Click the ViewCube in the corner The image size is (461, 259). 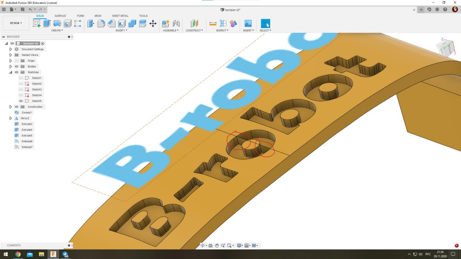point(446,47)
